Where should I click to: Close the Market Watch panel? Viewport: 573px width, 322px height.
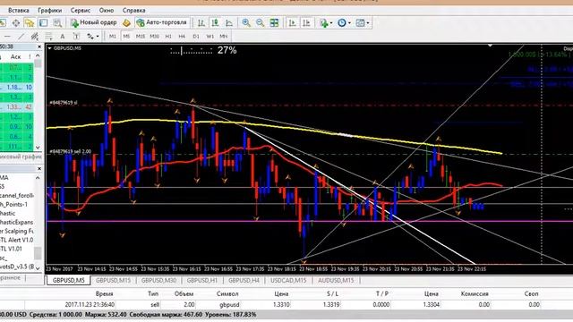[39, 47]
